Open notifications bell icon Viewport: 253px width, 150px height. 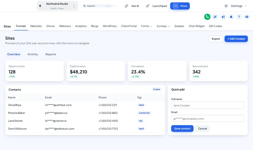(231, 17)
